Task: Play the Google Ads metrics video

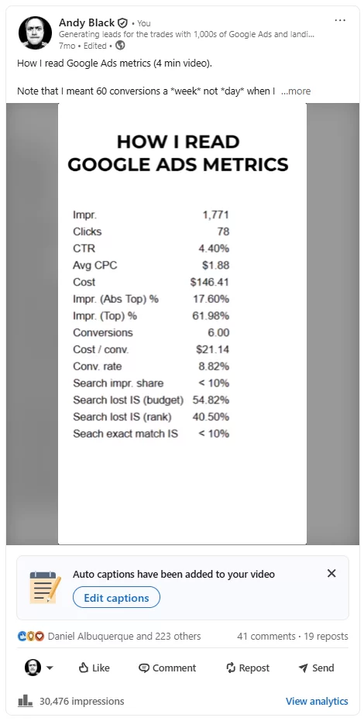Action: 183,324
